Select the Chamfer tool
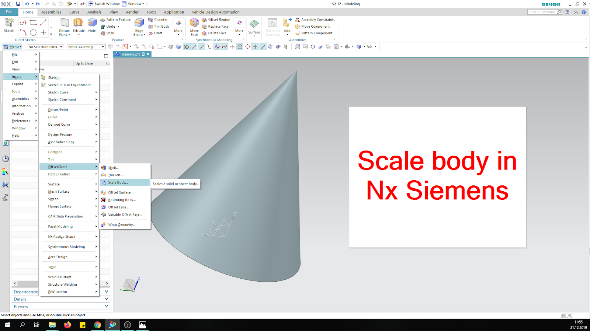This screenshot has width=590, height=331. [x=158, y=20]
